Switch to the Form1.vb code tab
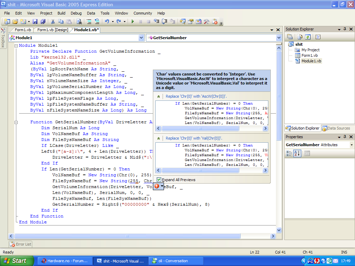355x266 pixels. tap(23, 30)
